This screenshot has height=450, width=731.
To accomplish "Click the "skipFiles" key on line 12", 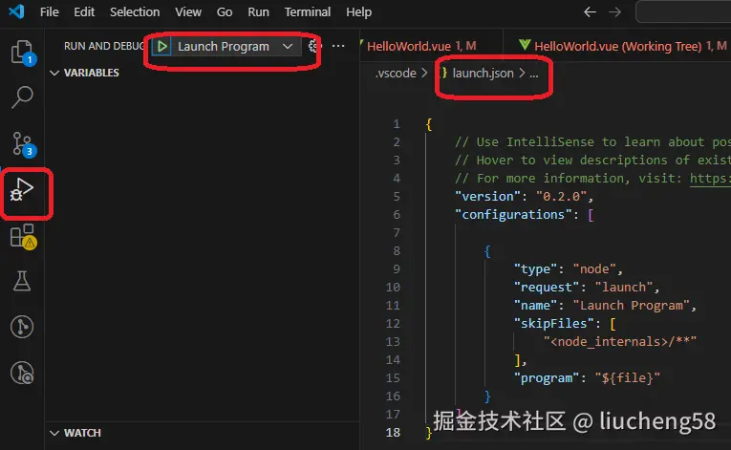I will pos(554,324).
